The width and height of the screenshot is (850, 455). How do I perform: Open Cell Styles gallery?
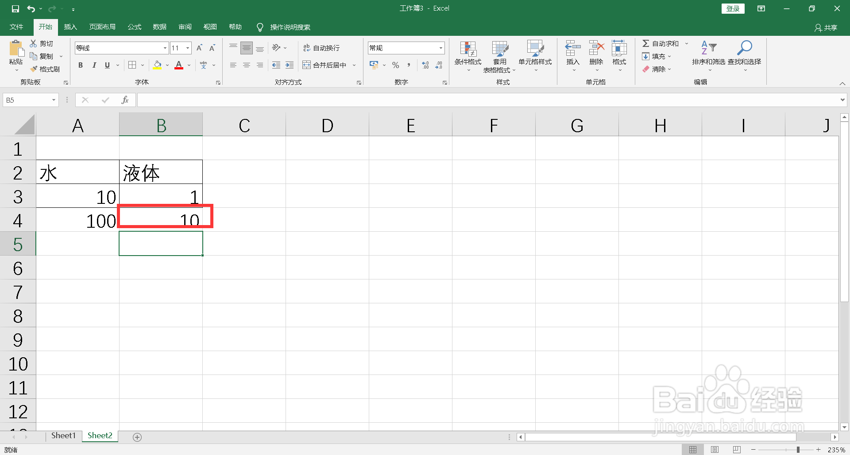click(535, 56)
